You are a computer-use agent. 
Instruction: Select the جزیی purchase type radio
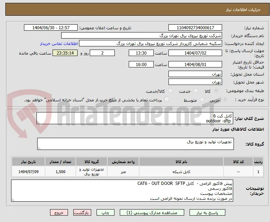pos(225,100)
